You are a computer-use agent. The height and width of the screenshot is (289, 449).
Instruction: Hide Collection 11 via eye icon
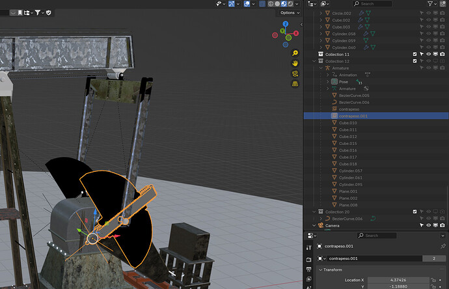pyautogui.click(x=428, y=54)
